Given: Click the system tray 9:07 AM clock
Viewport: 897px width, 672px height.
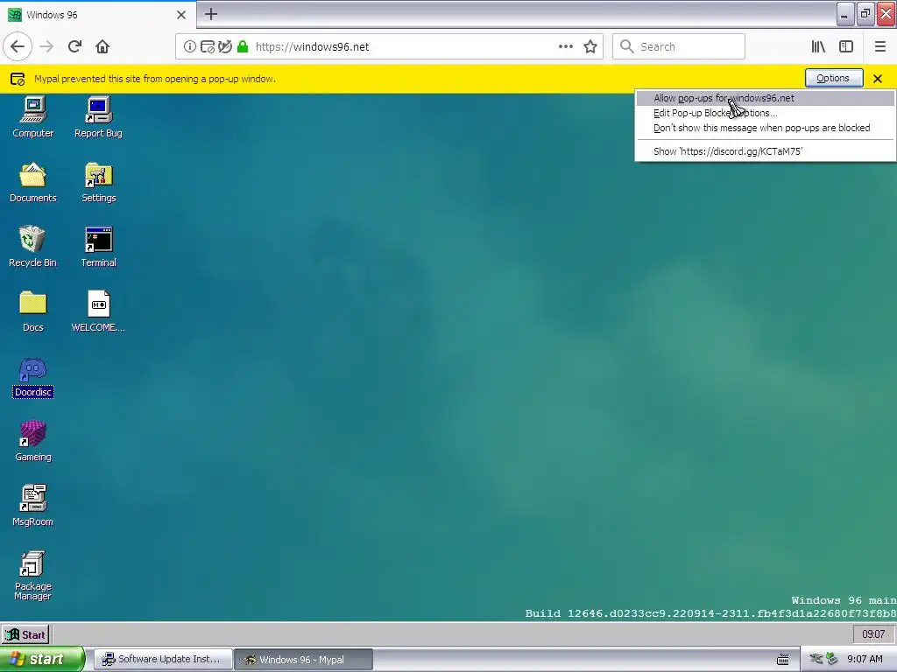Looking at the screenshot, I should 865,660.
